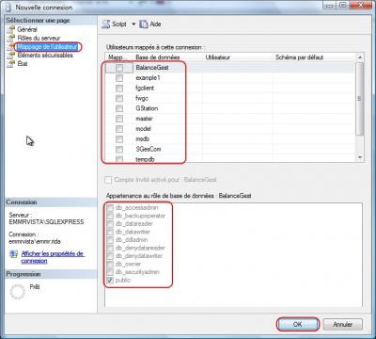The height and width of the screenshot is (339, 376).
Task: Toggle the db_securityadmin role checkbox
Action: 110,272
